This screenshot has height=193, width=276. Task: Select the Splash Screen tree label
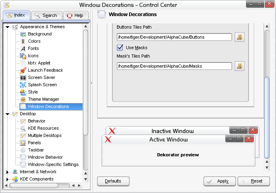point(42,85)
